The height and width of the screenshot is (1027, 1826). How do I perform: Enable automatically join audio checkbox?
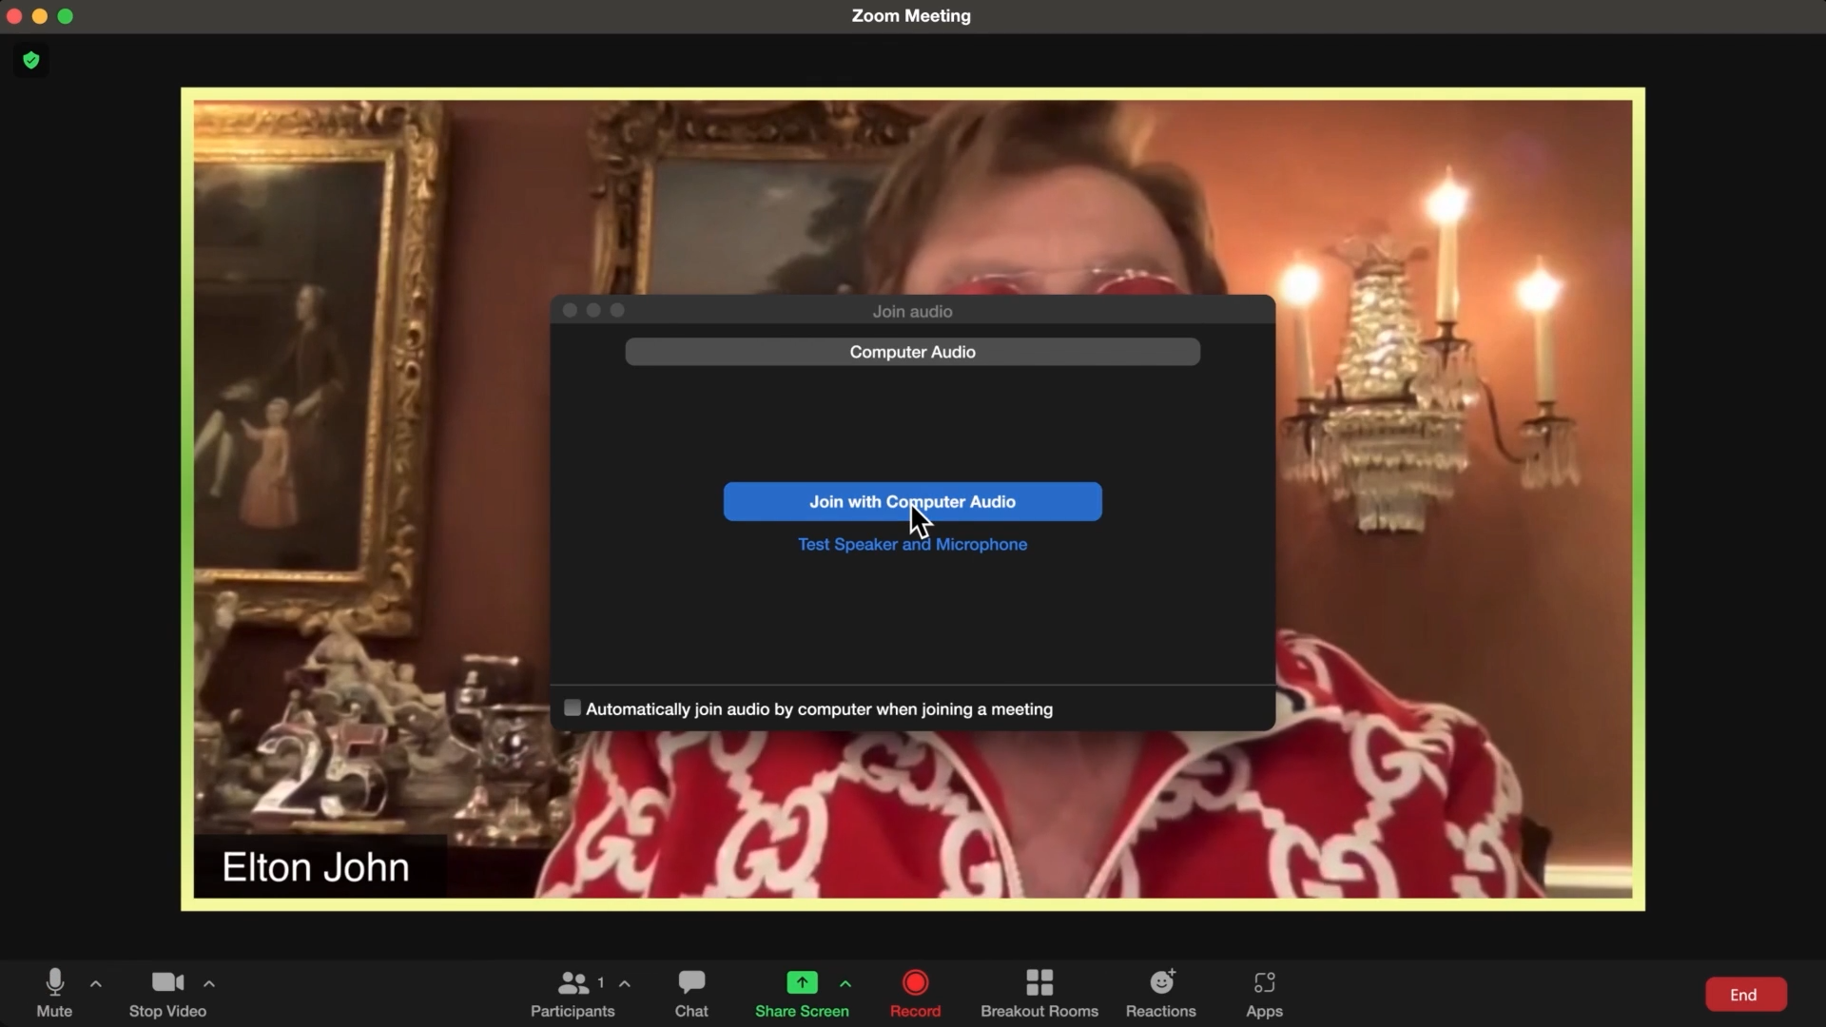[x=573, y=708]
